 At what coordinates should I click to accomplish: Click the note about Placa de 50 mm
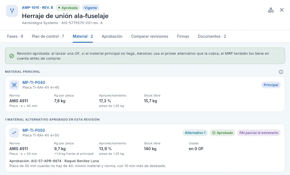tap(88, 166)
